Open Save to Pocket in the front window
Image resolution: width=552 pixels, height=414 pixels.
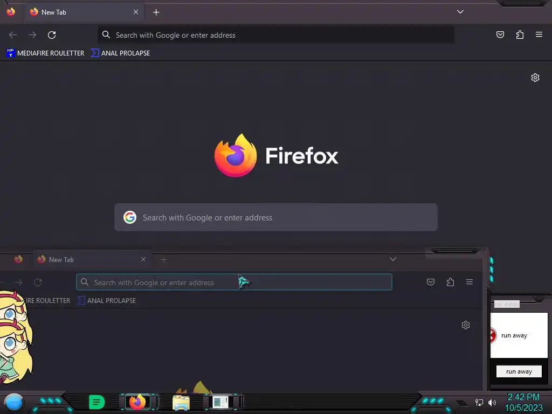click(500, 34)
